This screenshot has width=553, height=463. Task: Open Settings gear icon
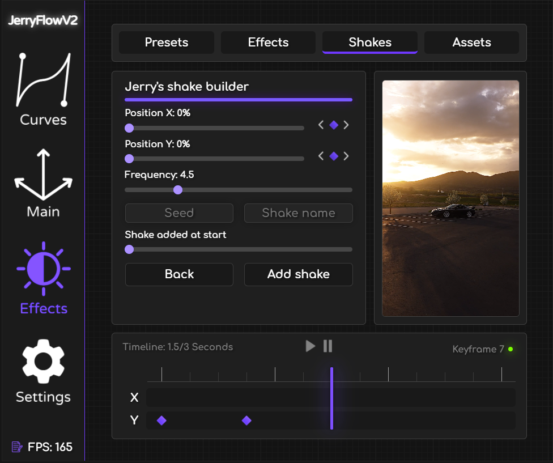click(x=43, y=361)
